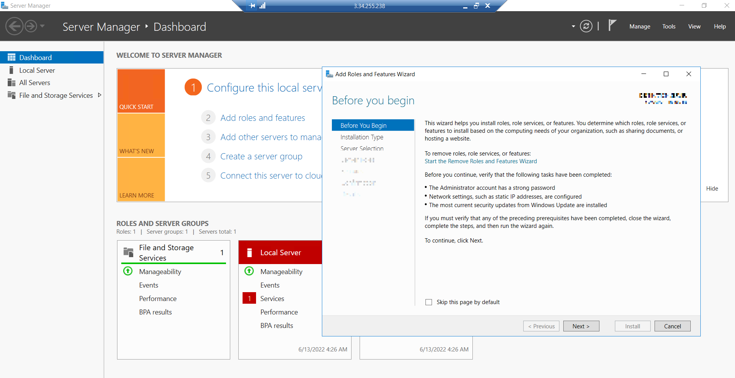The height and width of the screenshot is (378, 735).
Task: Select Dashboard in the left navigation
Action: coord(52,57)
